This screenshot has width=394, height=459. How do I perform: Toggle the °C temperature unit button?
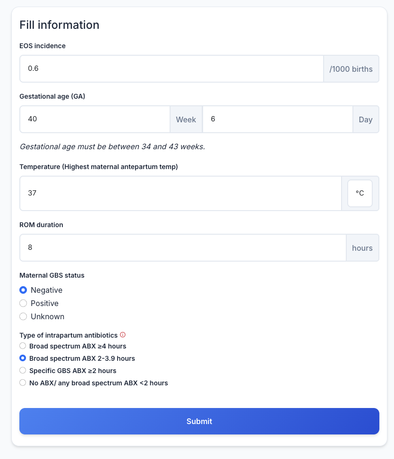tap(360, 193)
